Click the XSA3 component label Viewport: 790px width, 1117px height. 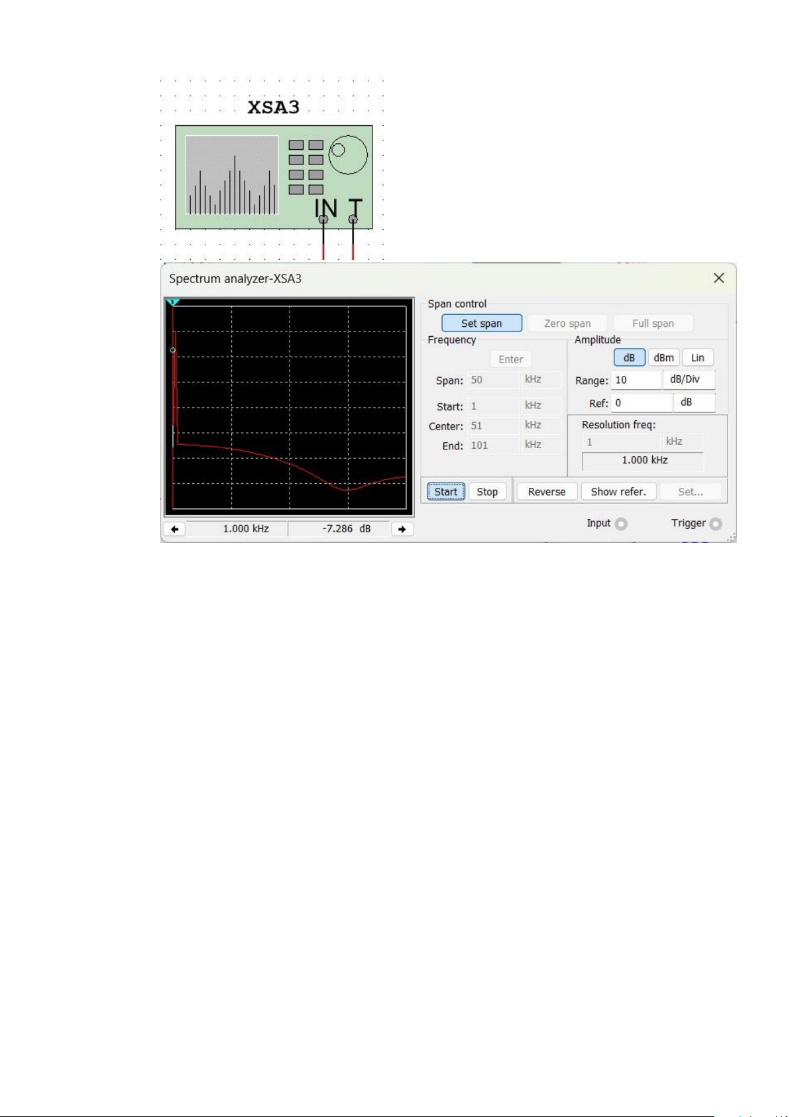[273, 107]
